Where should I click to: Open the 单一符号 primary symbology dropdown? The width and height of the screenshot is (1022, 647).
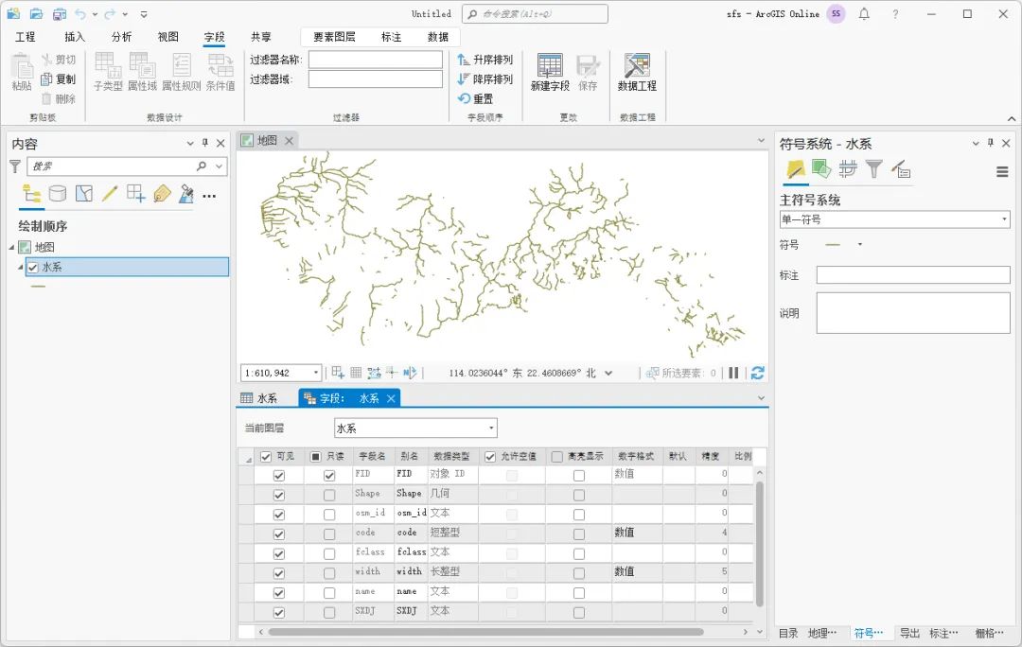tap(895, 219)
